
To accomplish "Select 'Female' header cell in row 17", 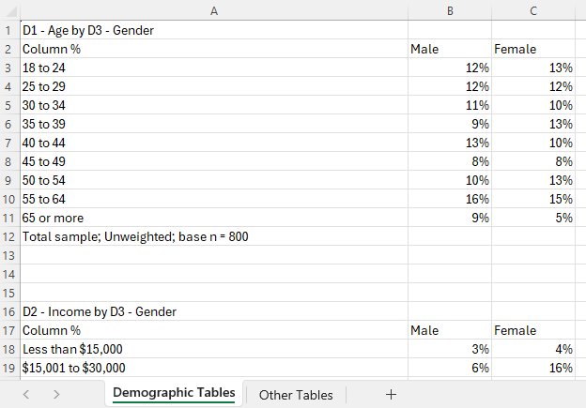I will pyautogui.click(x=533, y=330).
